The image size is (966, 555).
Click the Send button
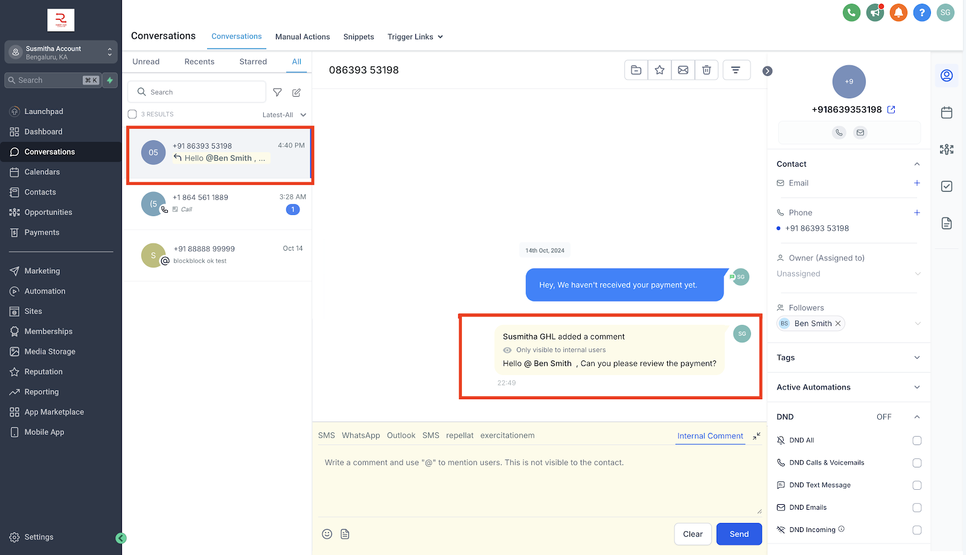(x=738, y=534)
